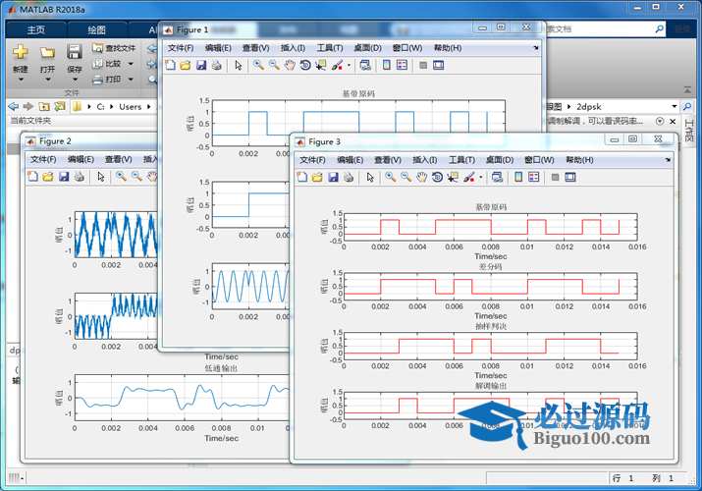Open the 帮助(H) menu in Figure 3
Viewport: 702px width, 491px height.
(579, 160)
